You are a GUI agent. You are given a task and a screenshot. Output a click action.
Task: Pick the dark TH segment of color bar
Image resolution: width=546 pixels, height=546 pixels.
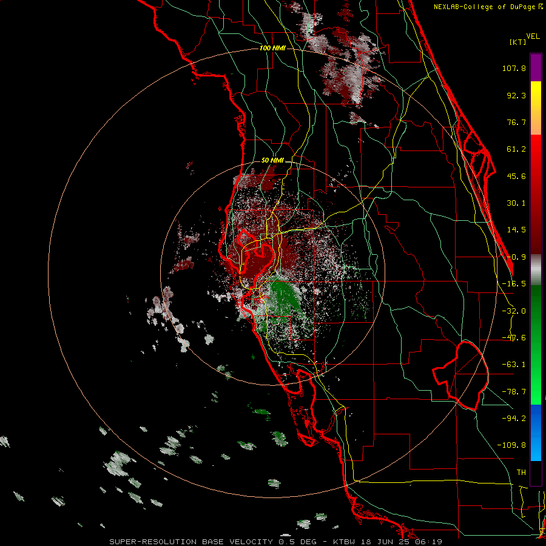[x=536, y=473]
